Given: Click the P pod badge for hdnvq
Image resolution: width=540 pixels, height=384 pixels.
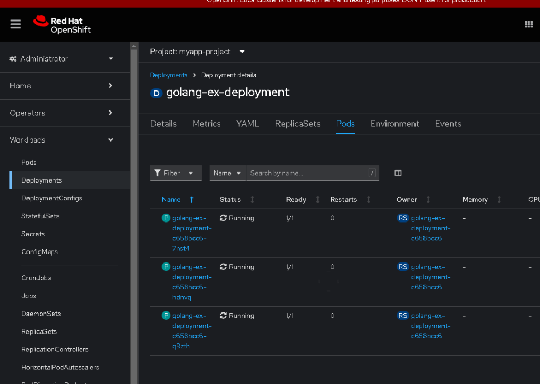Looking at the screenshot, I should 166,267.
